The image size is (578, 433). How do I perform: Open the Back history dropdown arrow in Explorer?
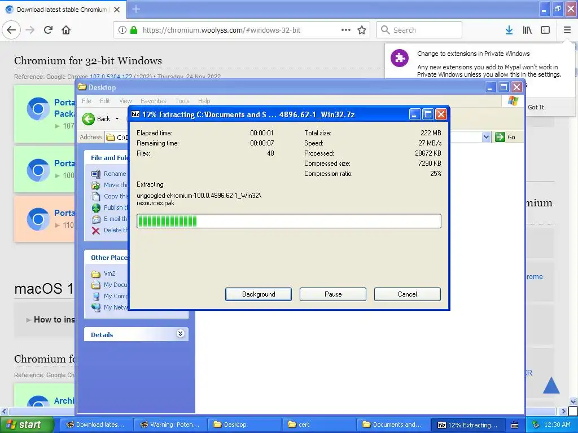(117, 119)
